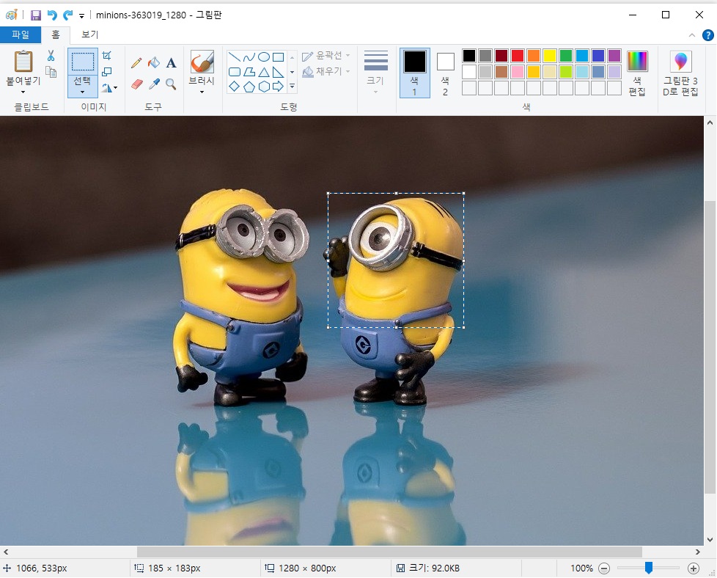Switch to the View tab
Screen dimensions: 717x578
89,34
